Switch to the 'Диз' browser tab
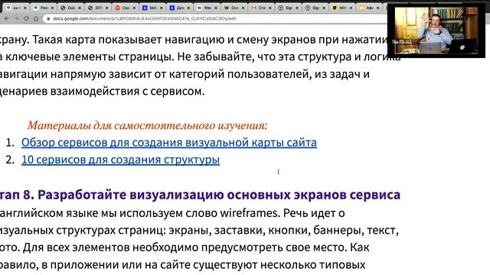 pos(180,8)
